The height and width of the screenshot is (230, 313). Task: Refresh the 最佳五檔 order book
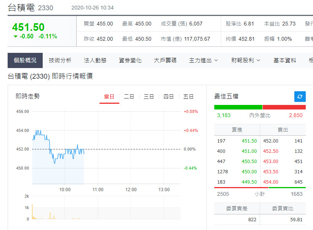point(300,97)
